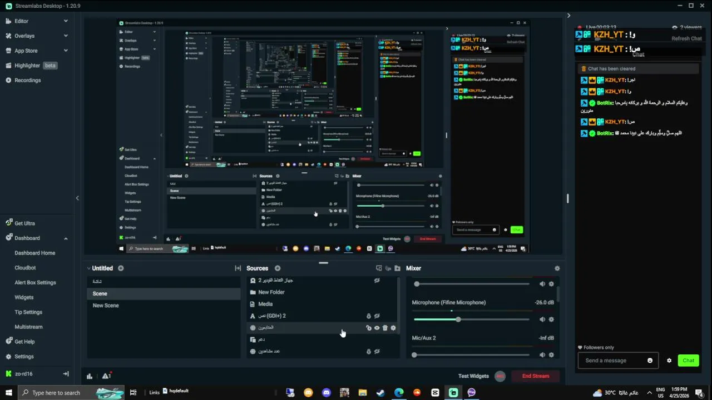Image resolution: width=712 pixels, height=400 pixels.
Task: Collapse the Dashboard menu chevron
Action: (66, 238)
